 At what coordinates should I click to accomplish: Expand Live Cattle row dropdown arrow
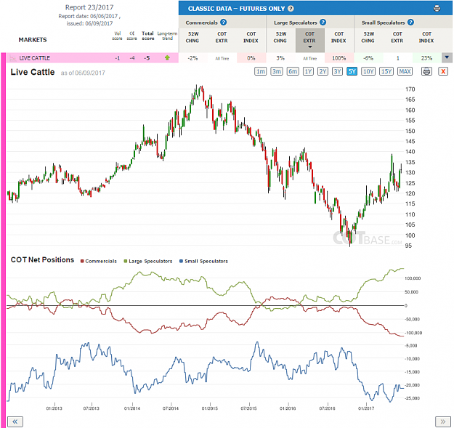[447, 57]
